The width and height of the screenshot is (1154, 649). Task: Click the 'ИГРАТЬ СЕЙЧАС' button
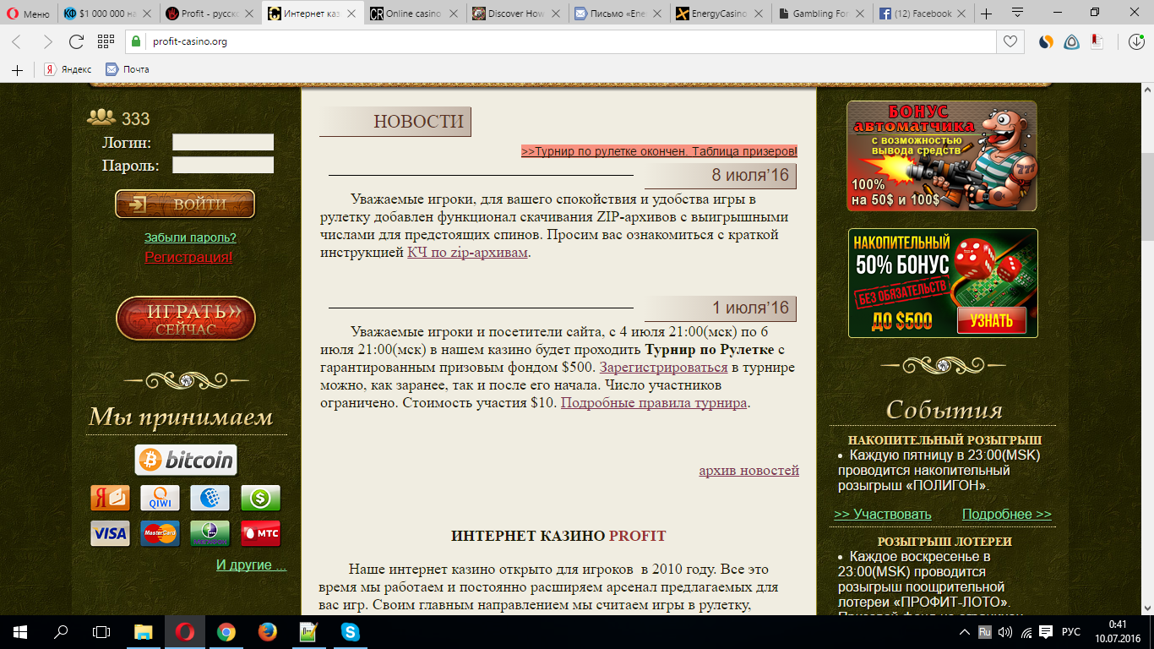click(186, 319)
